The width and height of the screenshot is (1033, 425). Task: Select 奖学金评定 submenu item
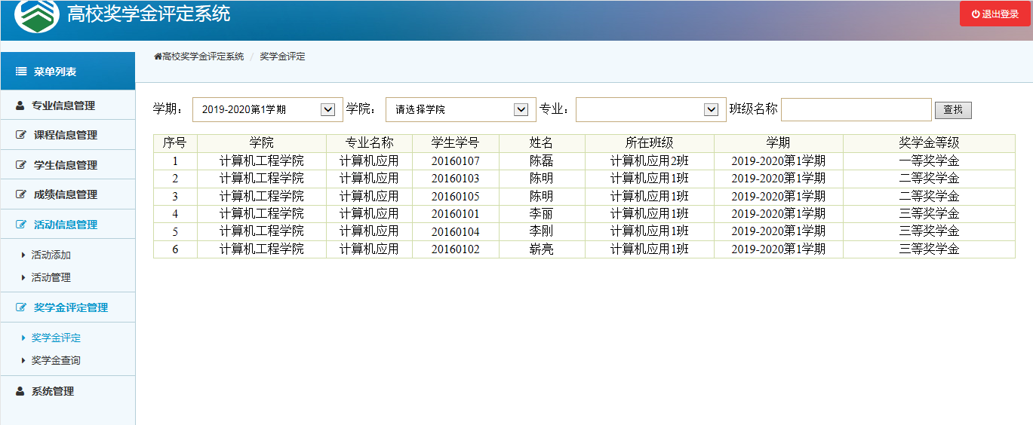56,338
